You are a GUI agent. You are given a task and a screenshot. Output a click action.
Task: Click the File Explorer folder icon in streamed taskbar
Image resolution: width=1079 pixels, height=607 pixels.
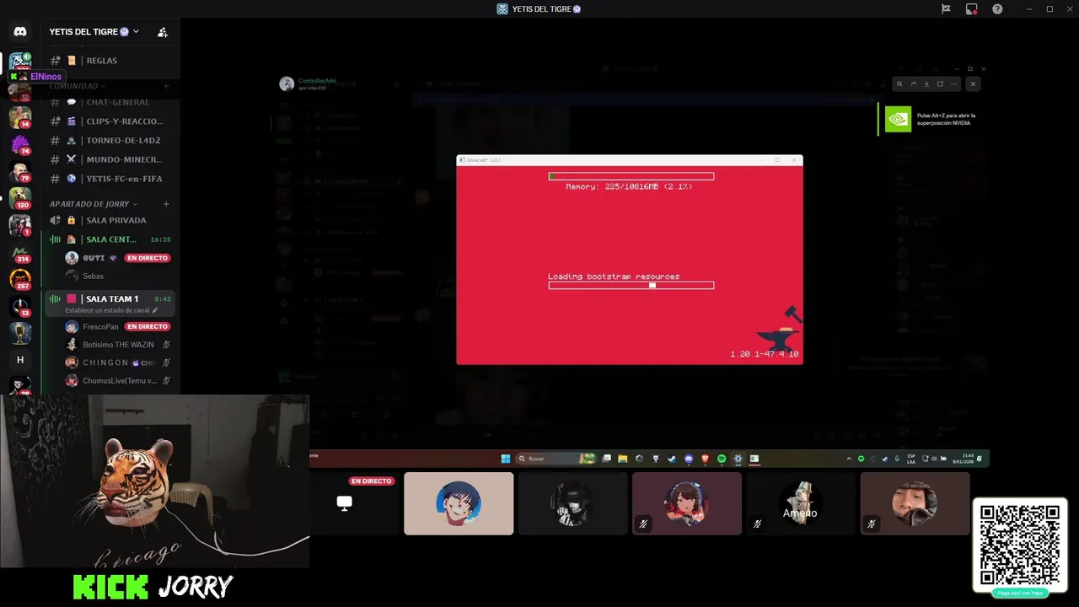coord(622,459)
